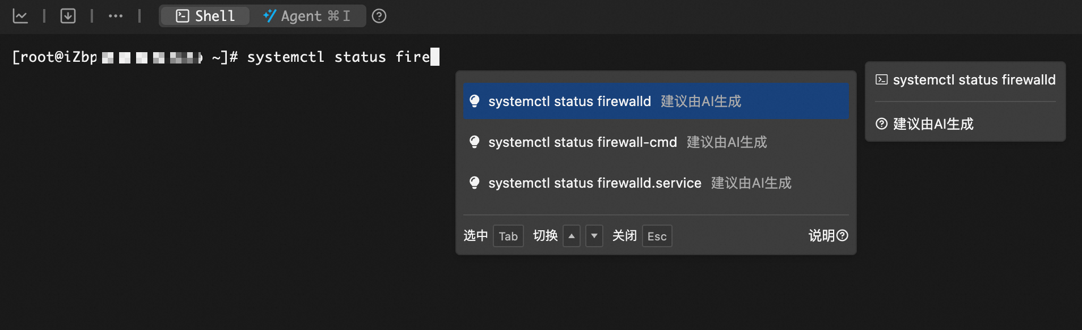This screenshot has width=1082, height=330.
Task: Click the terminal icon in preview panel
Action: pos(881,80)
